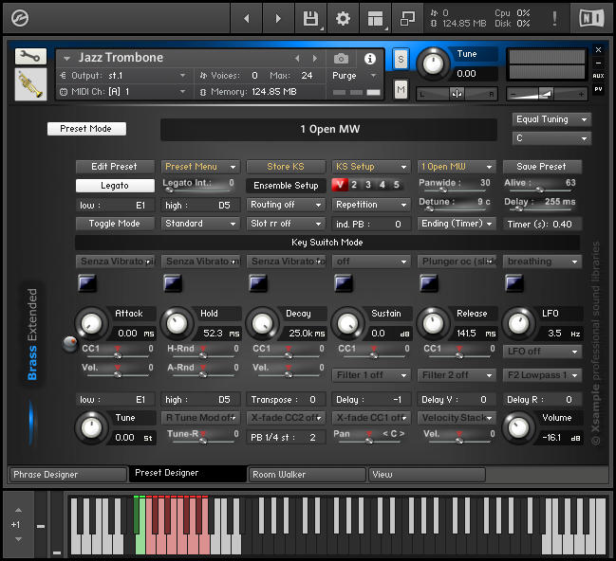Switch to the View tab
Viewport: 616px width, 561px height.
pyautogui.click(x=426, y=475)
